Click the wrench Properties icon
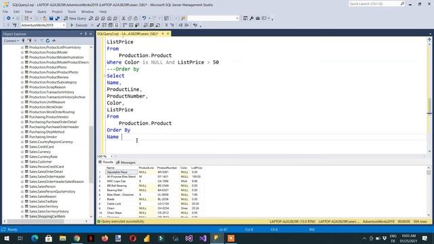The width and height of the screenshot is (434, 244). 252,18
